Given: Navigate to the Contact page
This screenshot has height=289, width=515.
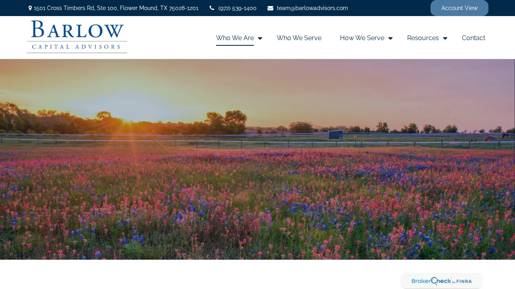Looking at the screenshot, I should point(474,38).
